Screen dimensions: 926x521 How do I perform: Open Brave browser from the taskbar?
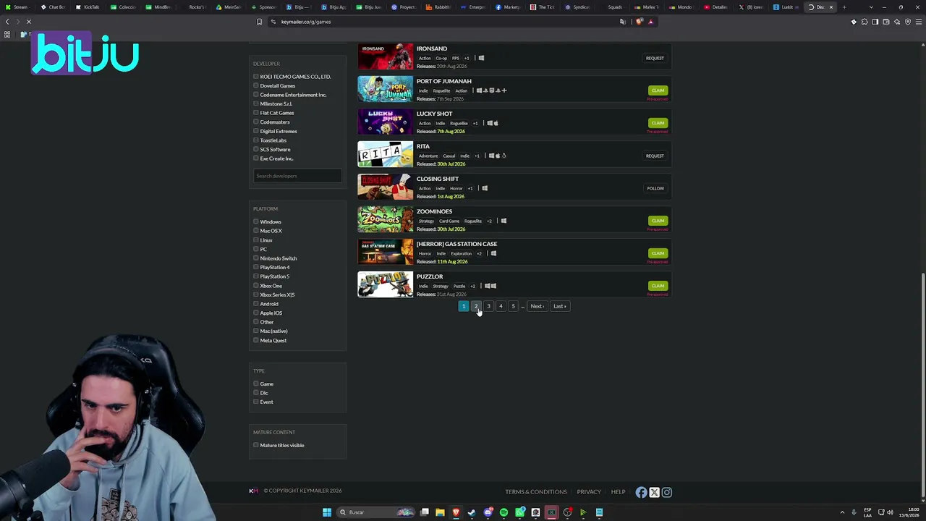pyautogui.click(x=456, y=512)
